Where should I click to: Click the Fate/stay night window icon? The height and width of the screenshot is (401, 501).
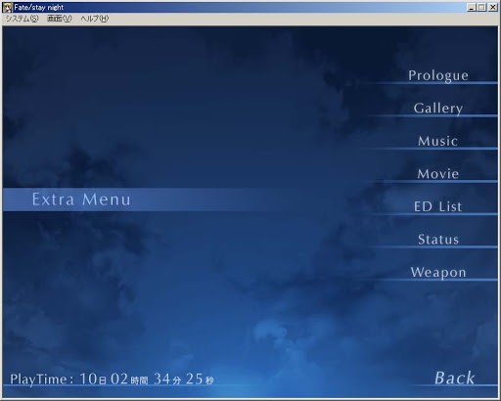(x=7, y=7)
